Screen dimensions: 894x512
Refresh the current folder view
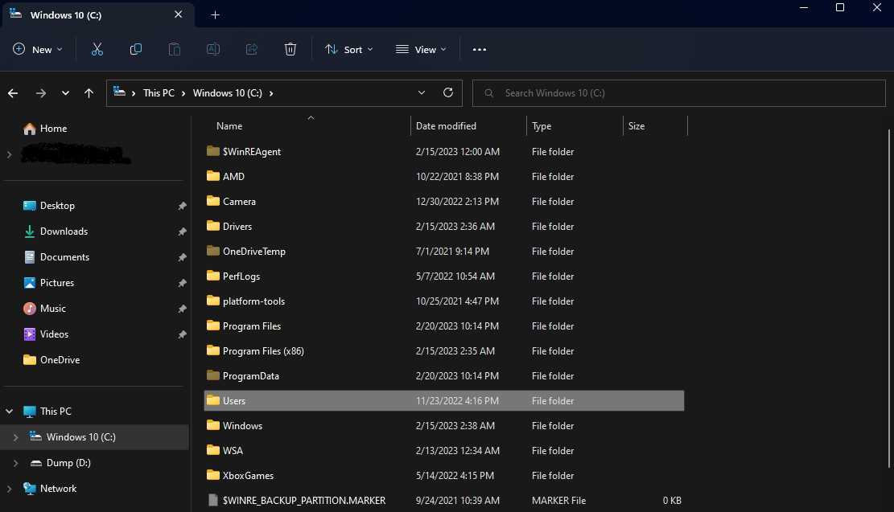(448, 92)
